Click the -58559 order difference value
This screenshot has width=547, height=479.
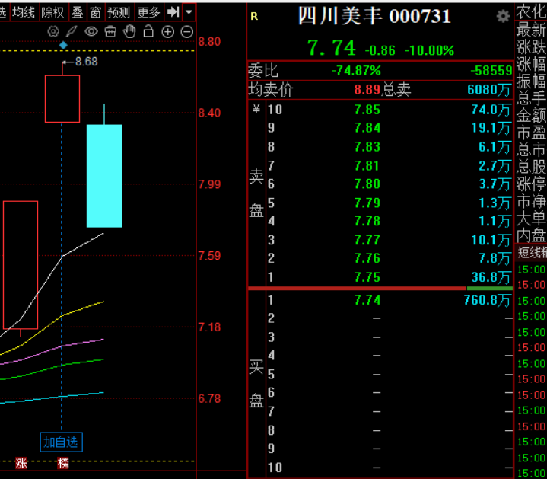(491, 71)
